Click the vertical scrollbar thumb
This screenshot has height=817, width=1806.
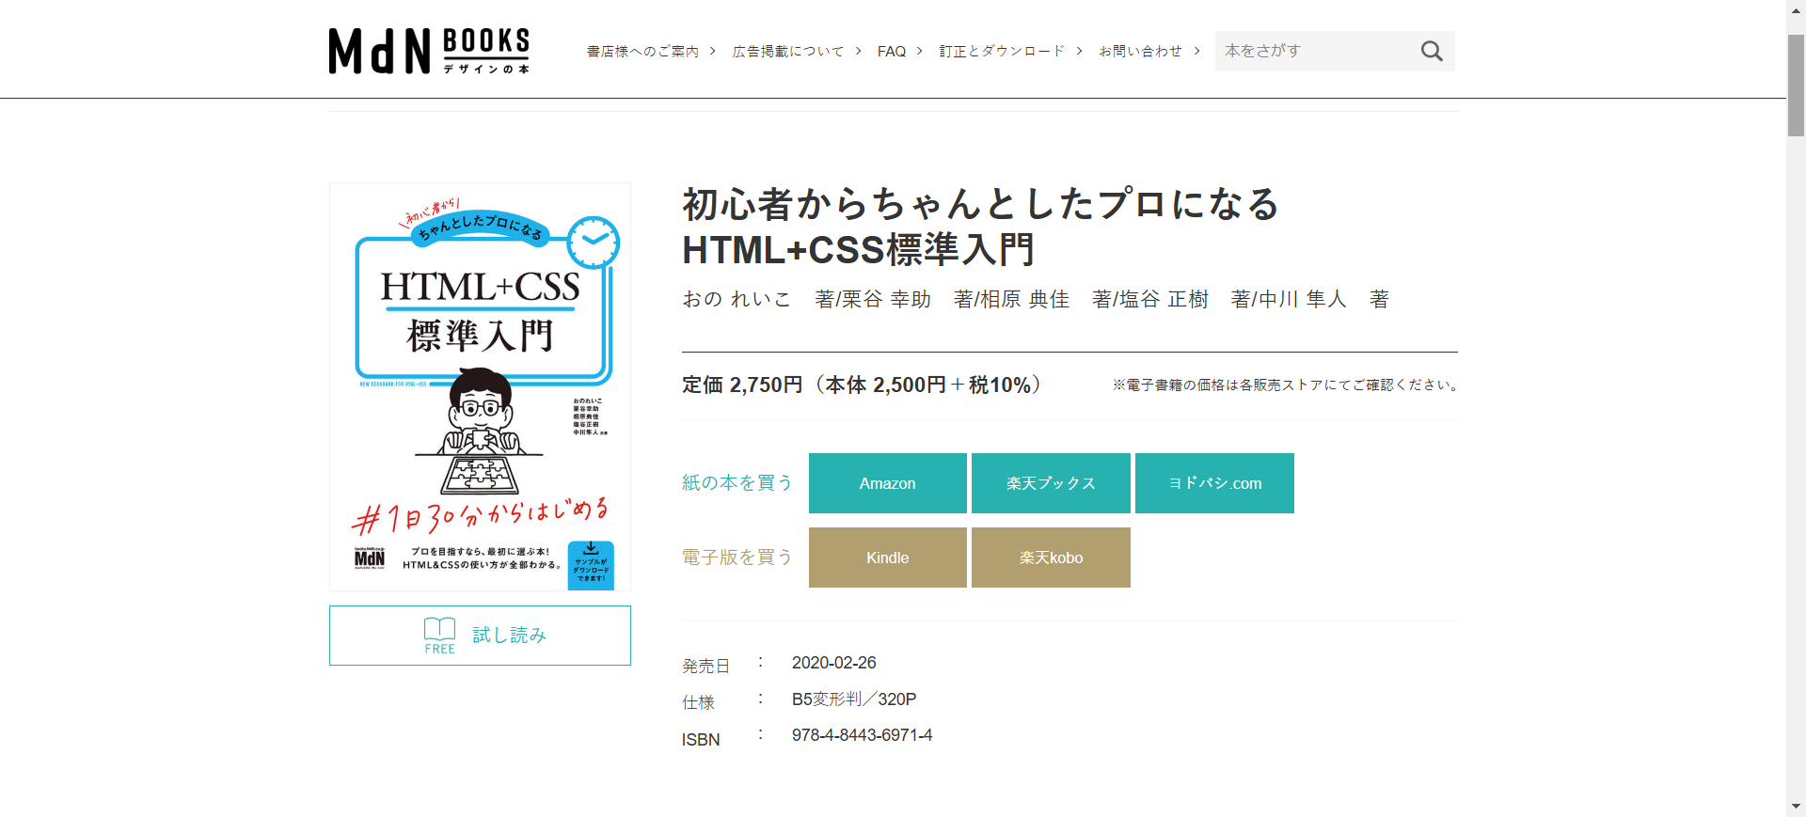coord(1796,86)
